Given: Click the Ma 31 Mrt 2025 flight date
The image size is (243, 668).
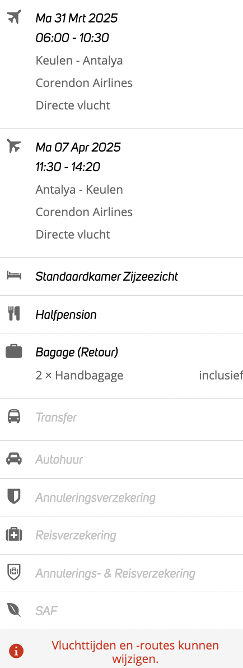Looking at the screenshot, I should 77,18.
